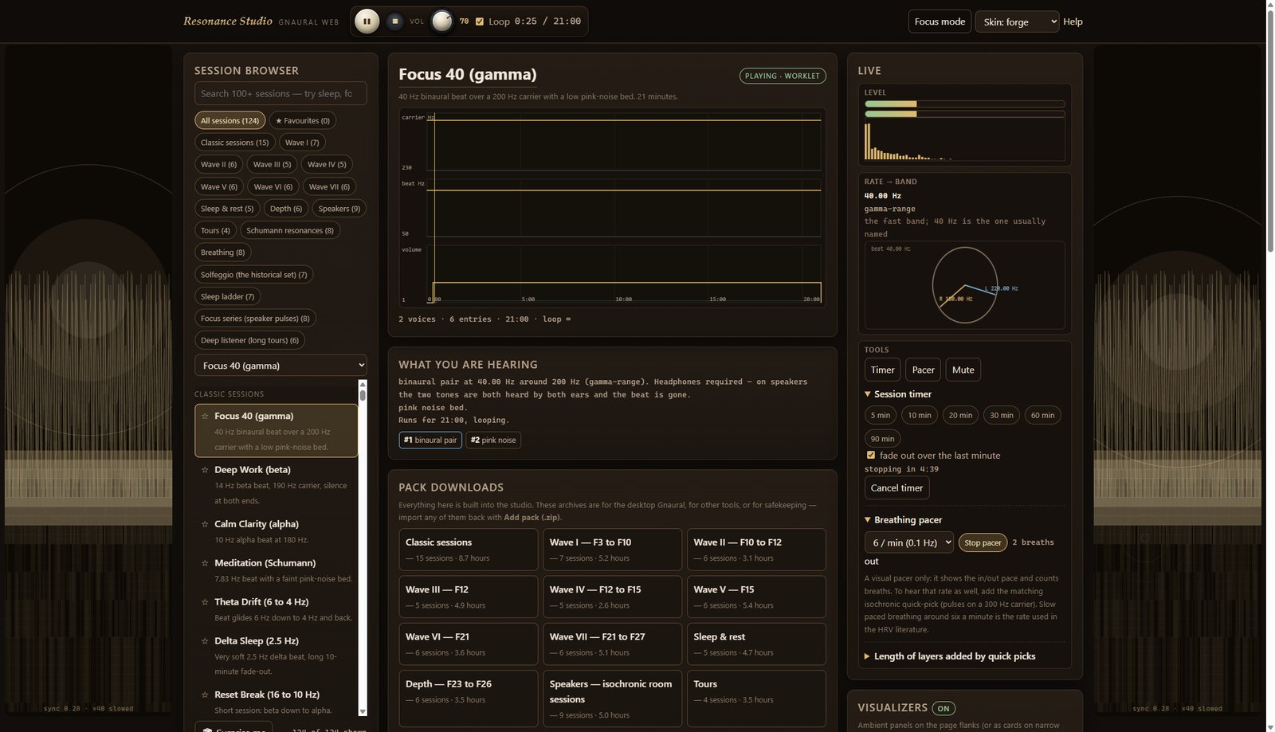The height and width of the screenshot is (732, 1275).
Task: Cancel the session timer
Action: point(896,487)
